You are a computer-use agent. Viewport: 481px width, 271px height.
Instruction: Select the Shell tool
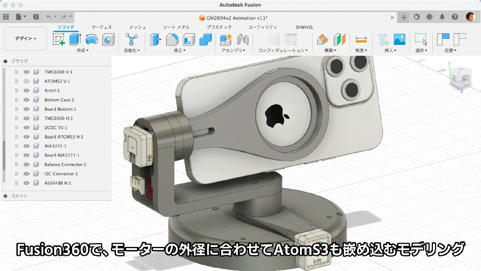pyautogui.click(x=189, y=39)
